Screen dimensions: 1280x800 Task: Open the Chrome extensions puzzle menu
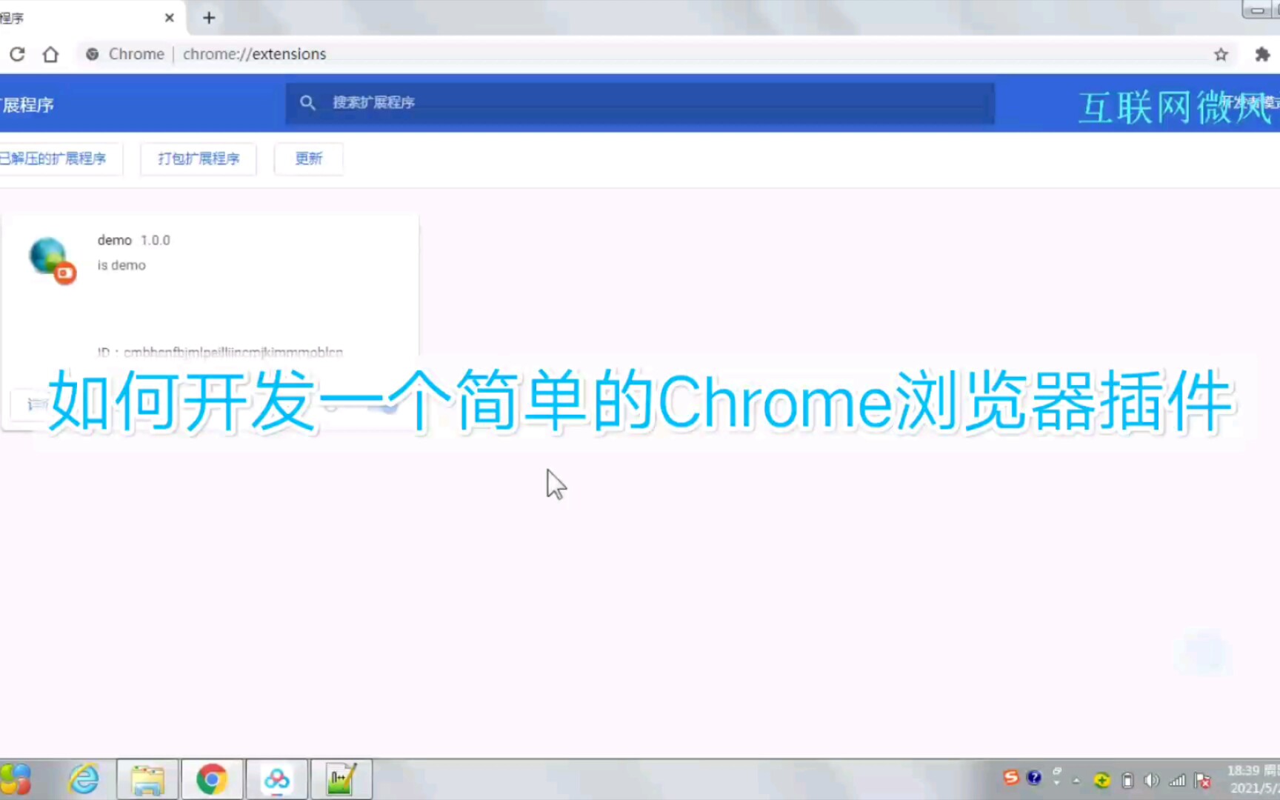1262,54
